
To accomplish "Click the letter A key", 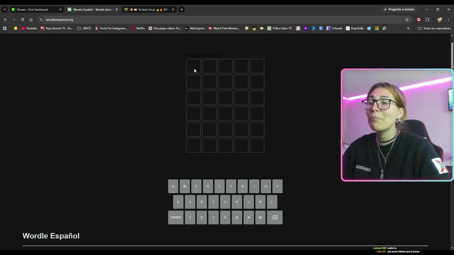I will 178,202.
